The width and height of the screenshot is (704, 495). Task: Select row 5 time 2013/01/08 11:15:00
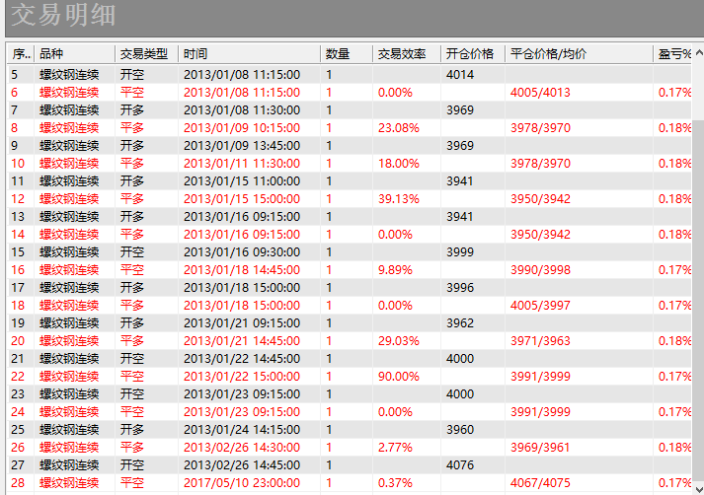242,74
